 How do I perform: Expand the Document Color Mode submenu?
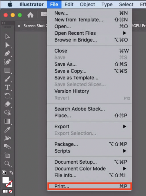(89, 168)
